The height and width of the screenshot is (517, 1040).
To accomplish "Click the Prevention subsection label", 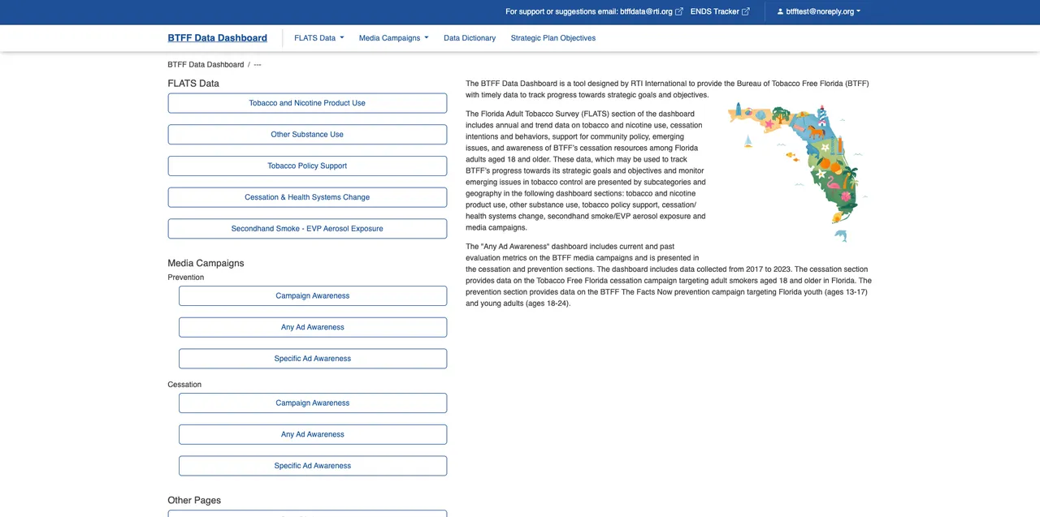I will click(186, 278).
